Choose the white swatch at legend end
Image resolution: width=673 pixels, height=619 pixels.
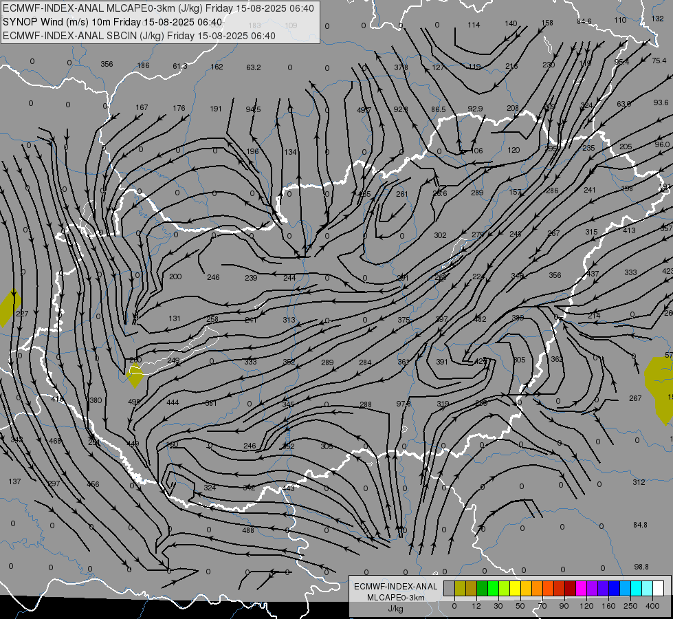(x=658, y=588)
